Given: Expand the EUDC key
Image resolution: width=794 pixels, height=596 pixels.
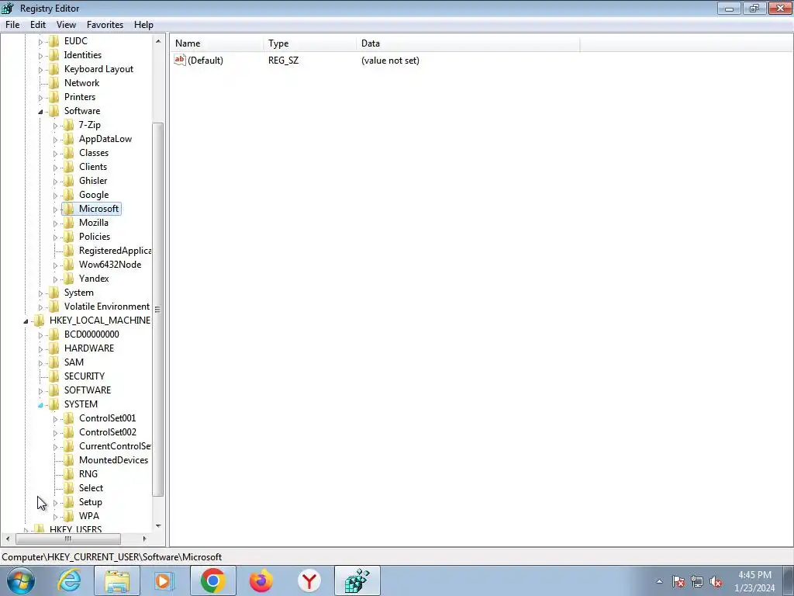Looking at the screenshot, I should tap(40, 42).
